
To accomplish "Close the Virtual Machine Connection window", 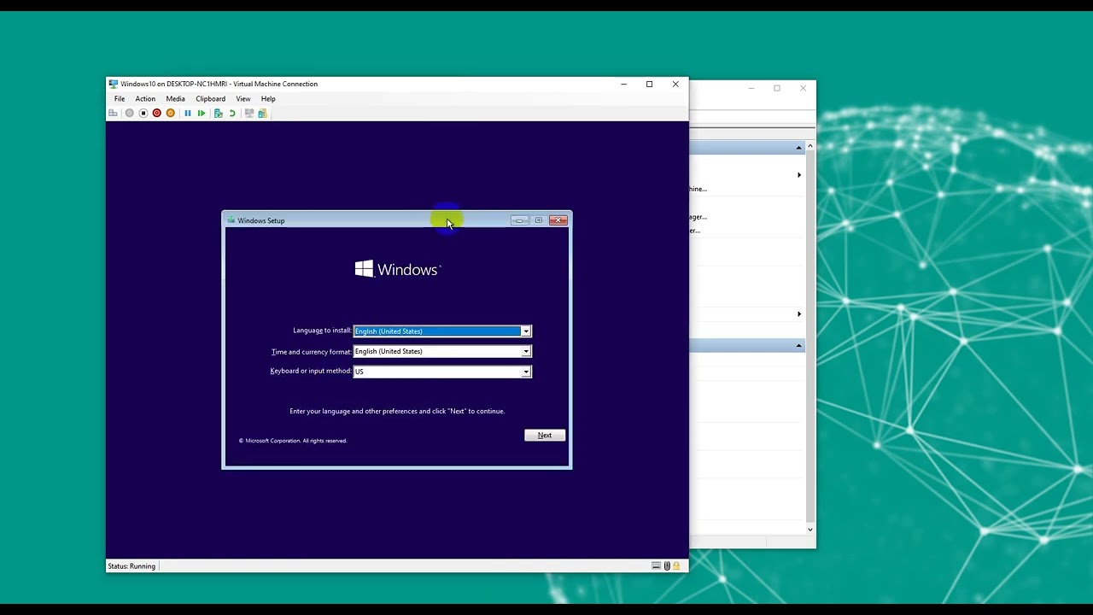I will coord(675,84).
